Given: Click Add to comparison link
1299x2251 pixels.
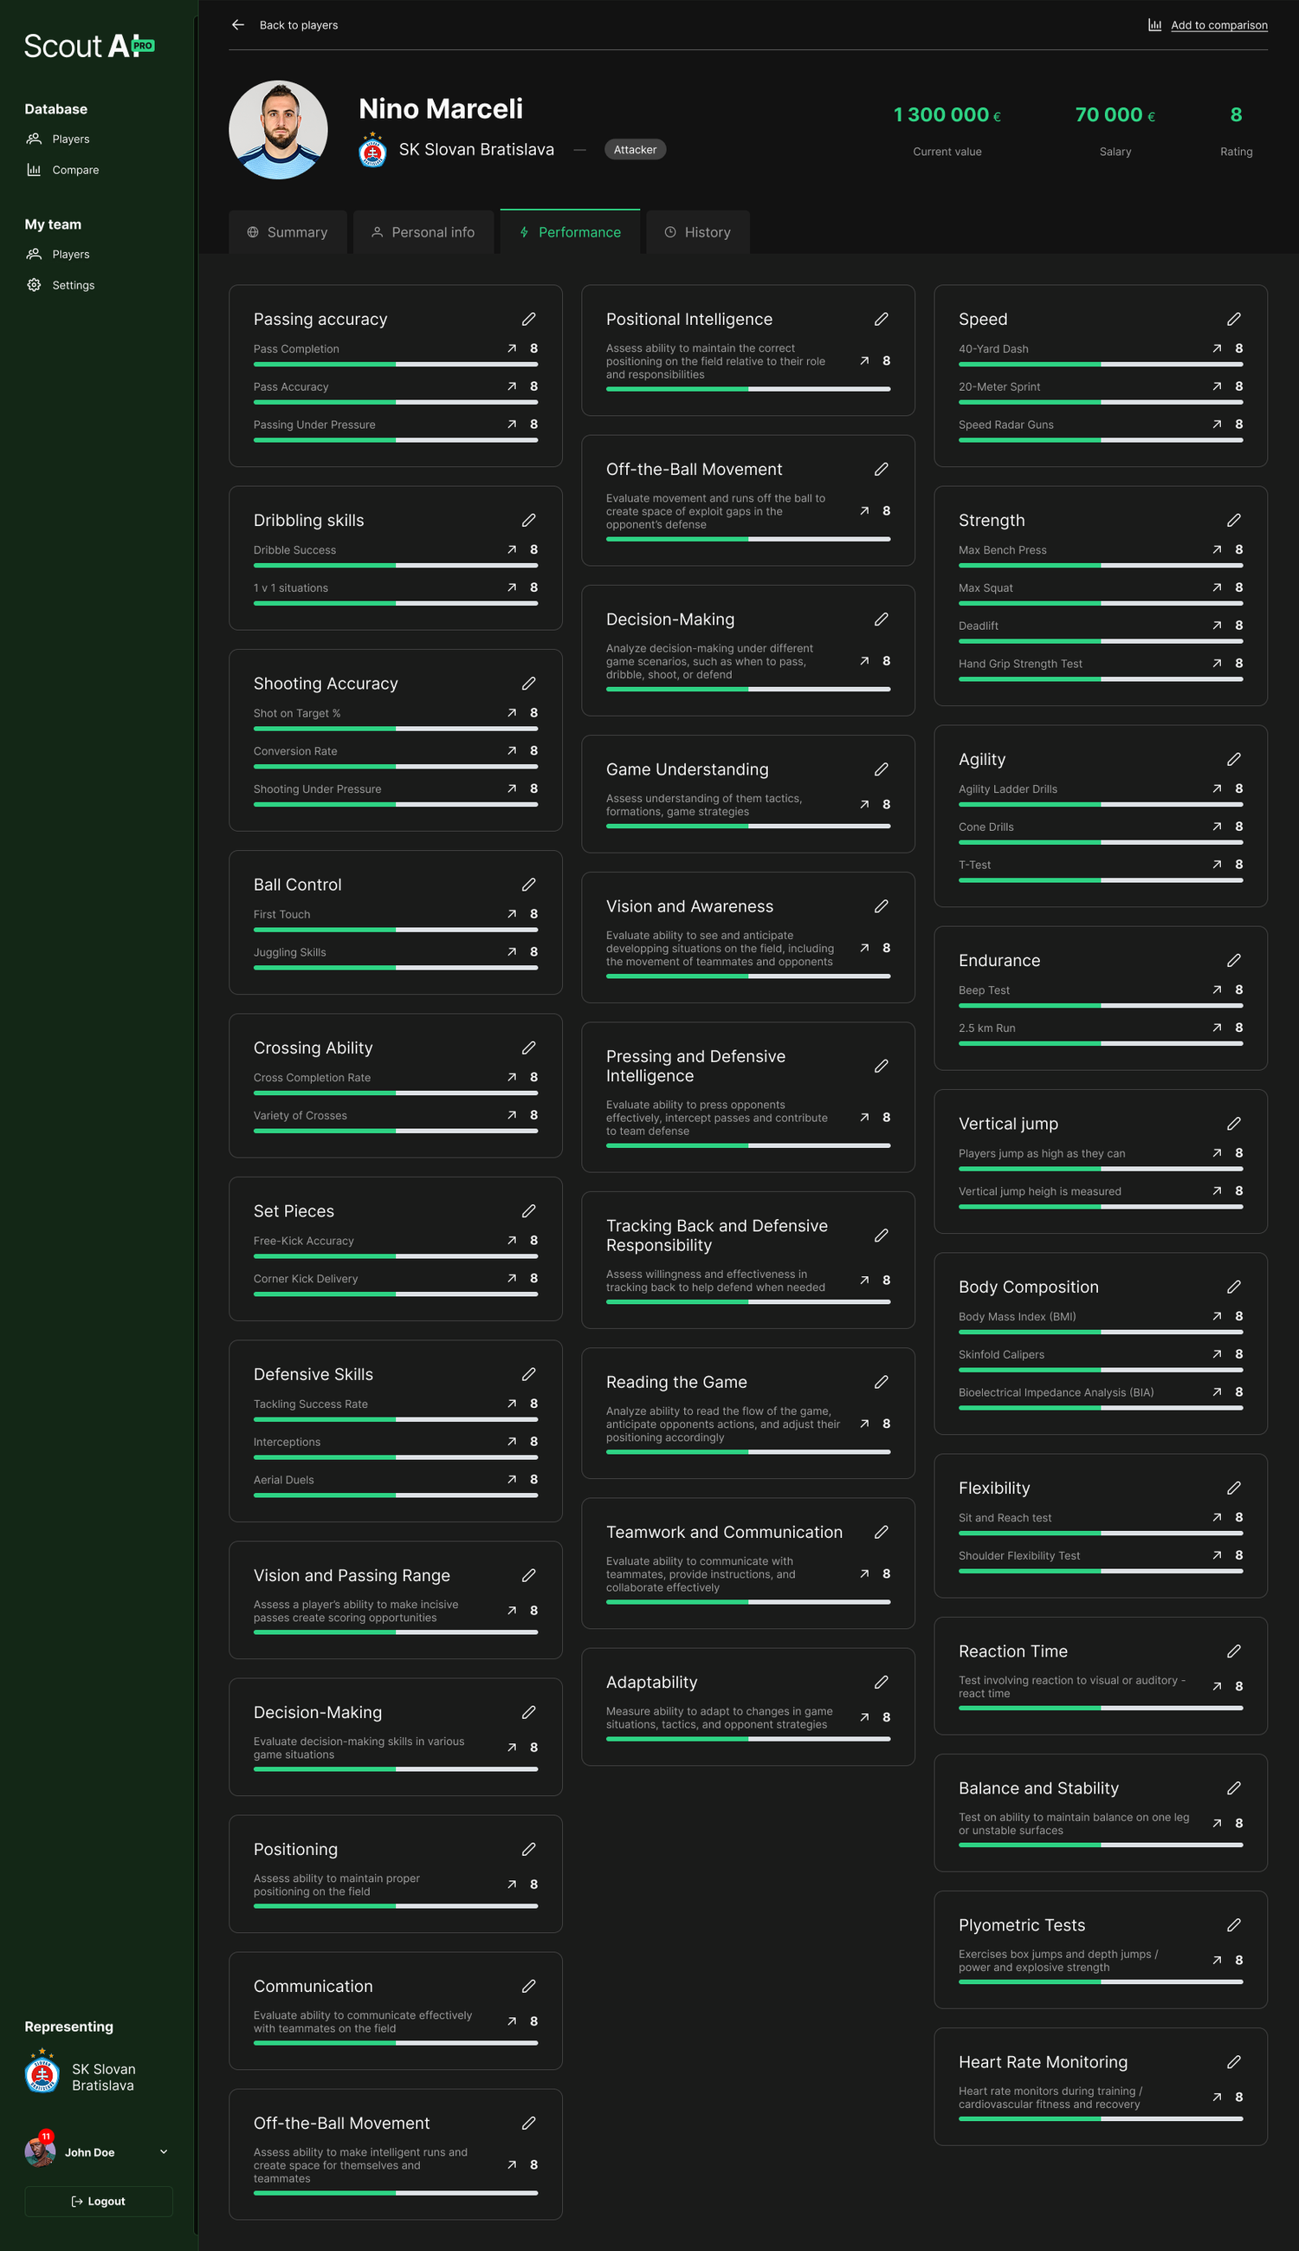Looking at the screenshot, I should [x=1218, y=25].
